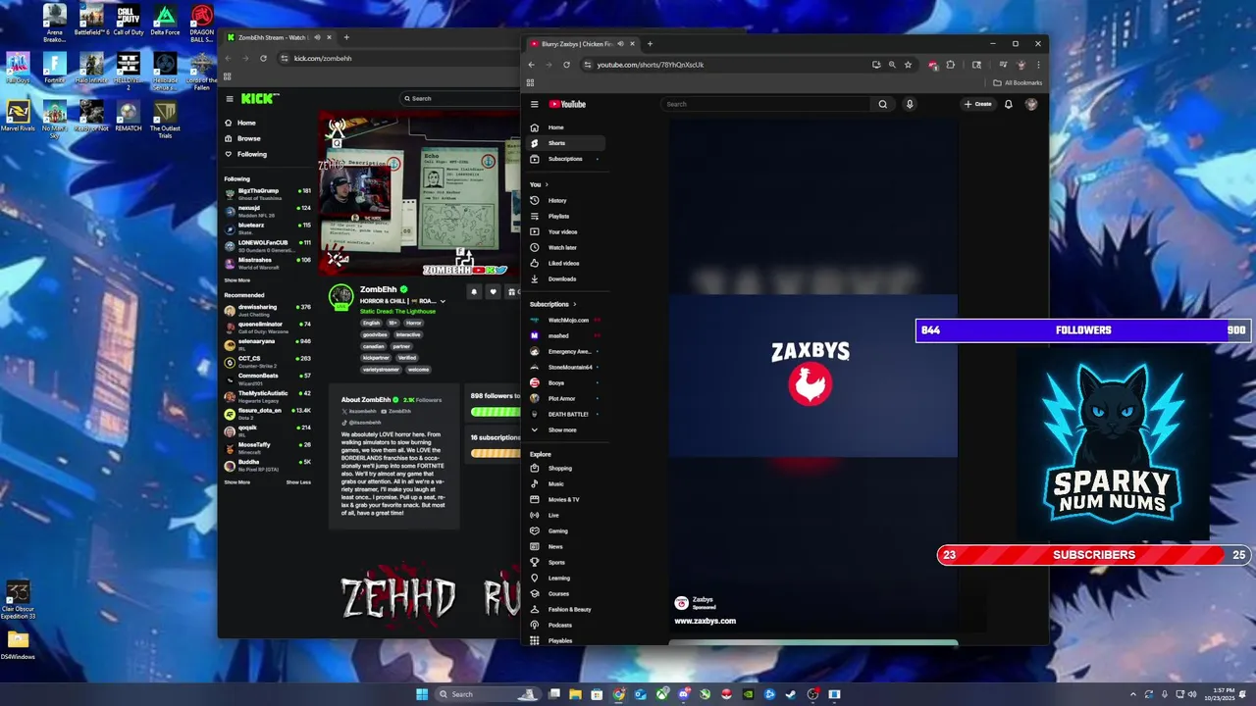
Task: Open Chrome extensions puzzle icon
Action: click(950, 65)
